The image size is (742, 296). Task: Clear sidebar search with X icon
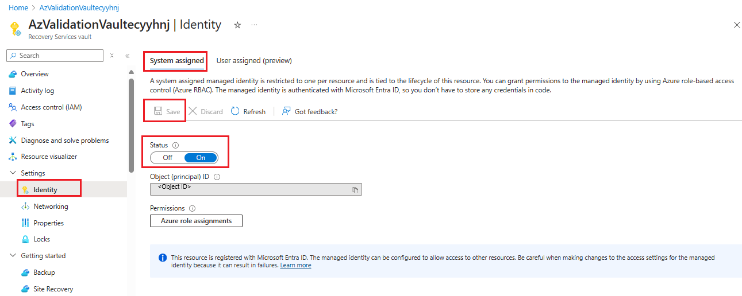pyautogui.click(x=112, y=56)
